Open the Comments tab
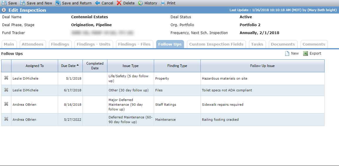Viewport: 339px width, 166px height. [314, 44]
